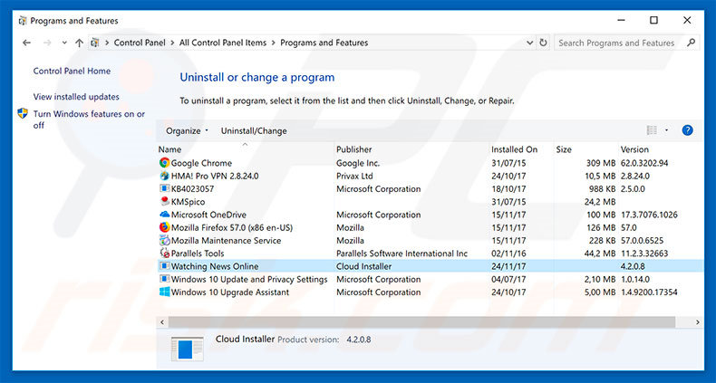The width and height of the screenshot is (716, 383).
Task: Click the Windows 10 Upgrade Assistant icon
Action: pyautogui.click(x=164, y=292)
